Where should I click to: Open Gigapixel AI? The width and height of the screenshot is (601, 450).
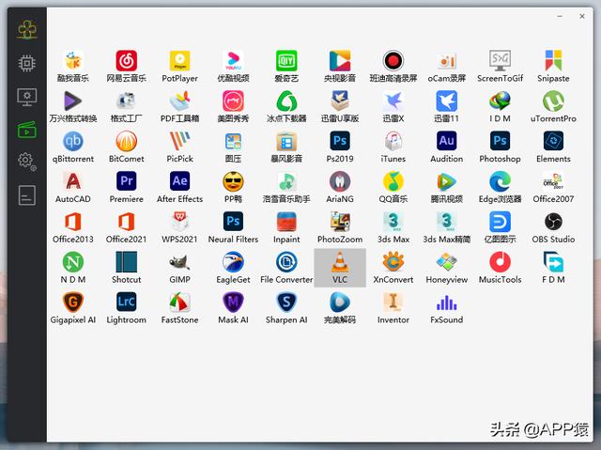pos(73,308)
